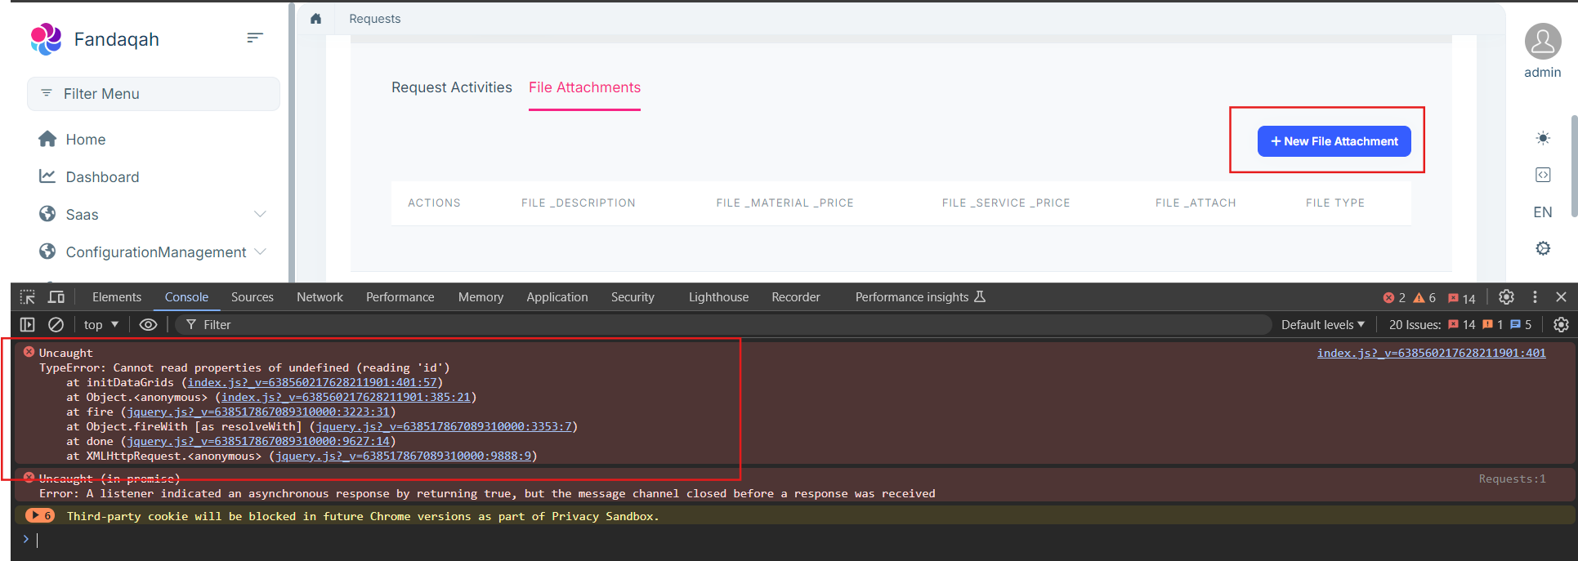Viewport: 1578px width, 561px height.
Task: Open Requests:1 source link
Action: [1512, 479]
